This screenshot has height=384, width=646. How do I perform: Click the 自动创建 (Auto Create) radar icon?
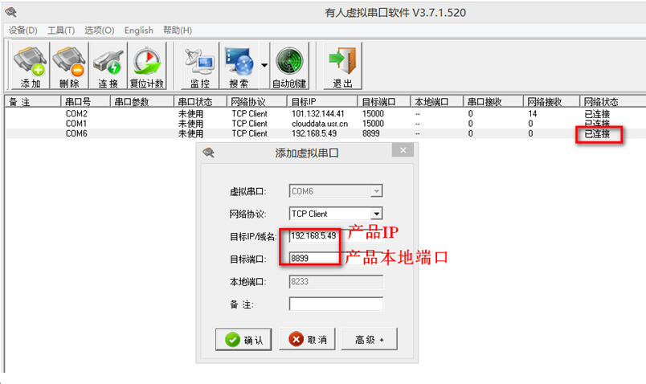pos(289,66)
